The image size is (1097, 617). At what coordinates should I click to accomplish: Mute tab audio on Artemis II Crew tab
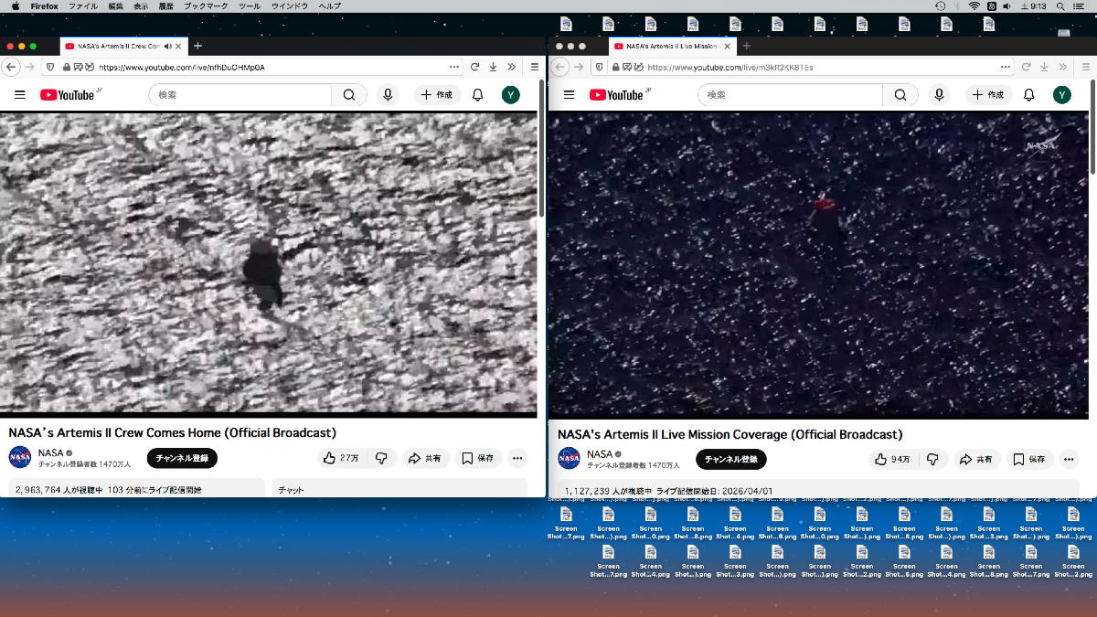click(168, 46)
